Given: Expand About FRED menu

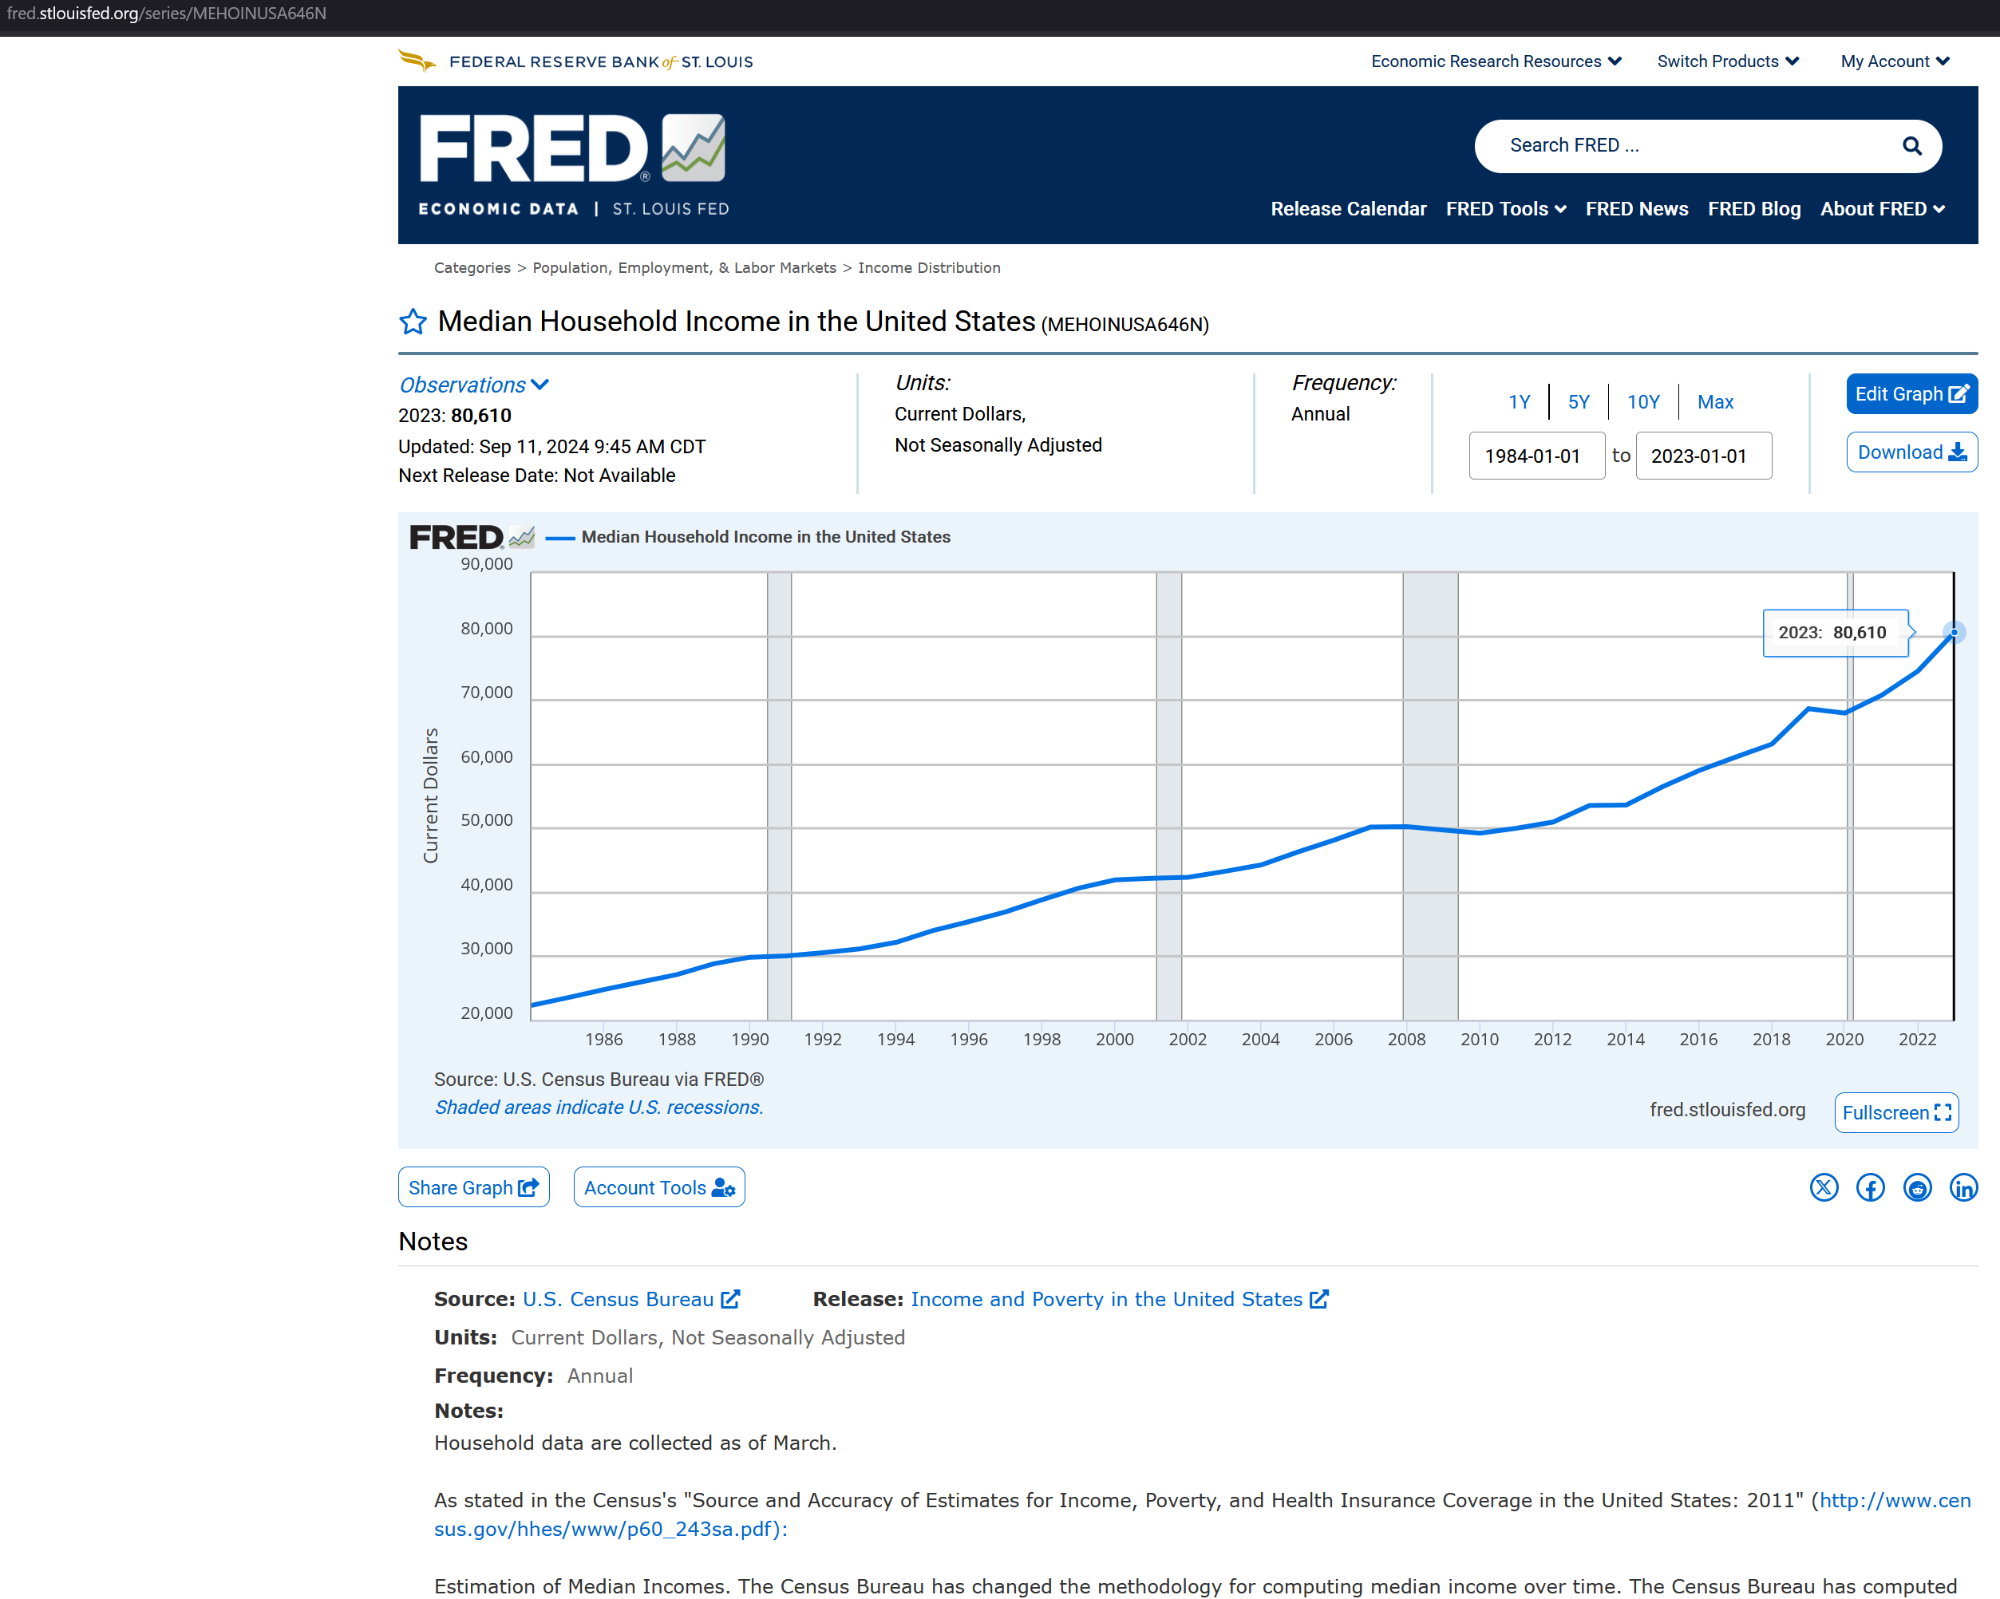Looking at the screenshot, I should 1882,209.
